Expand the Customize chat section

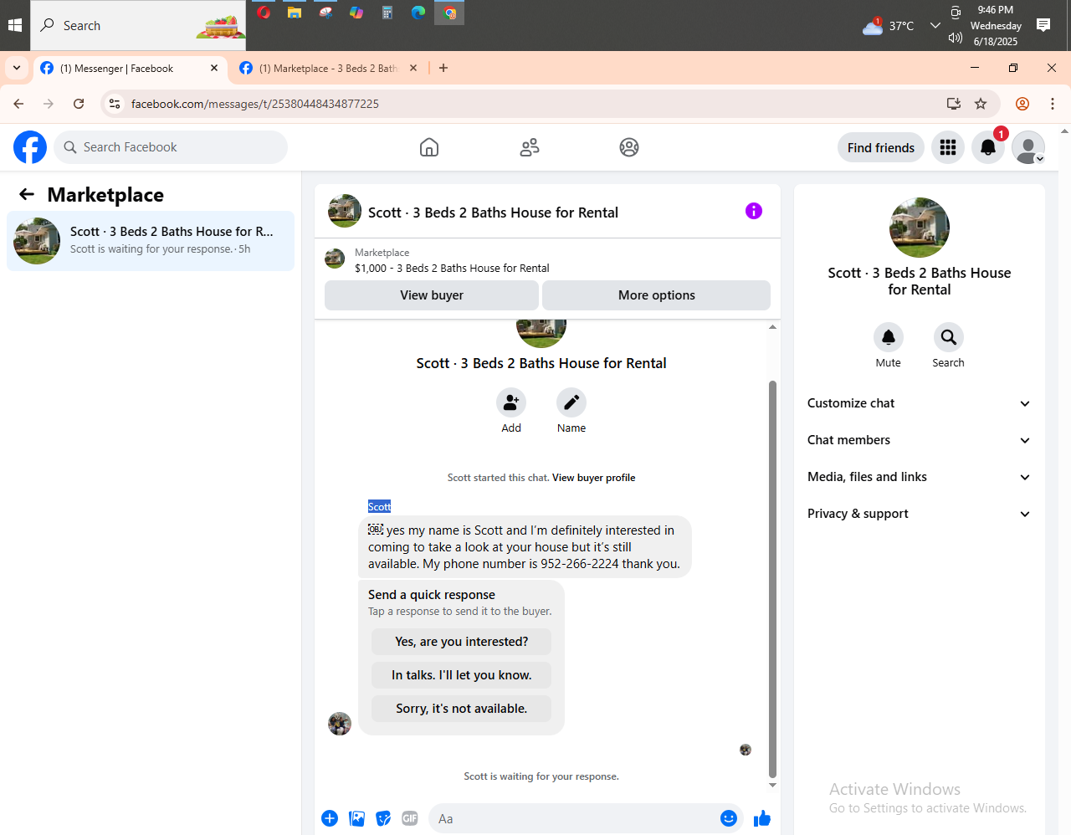[919, 403]
